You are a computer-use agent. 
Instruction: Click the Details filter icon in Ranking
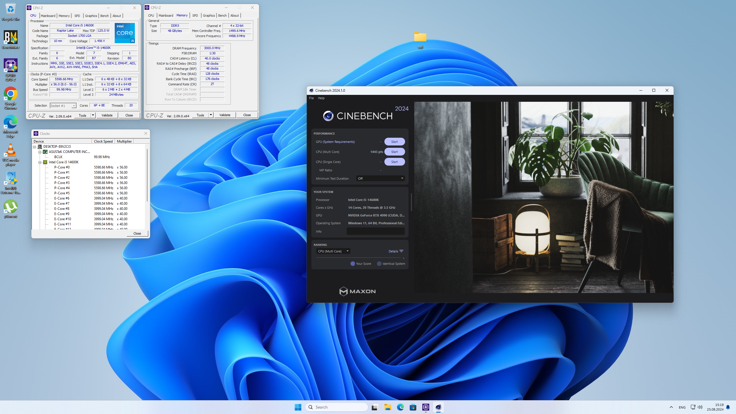(401, 251)
